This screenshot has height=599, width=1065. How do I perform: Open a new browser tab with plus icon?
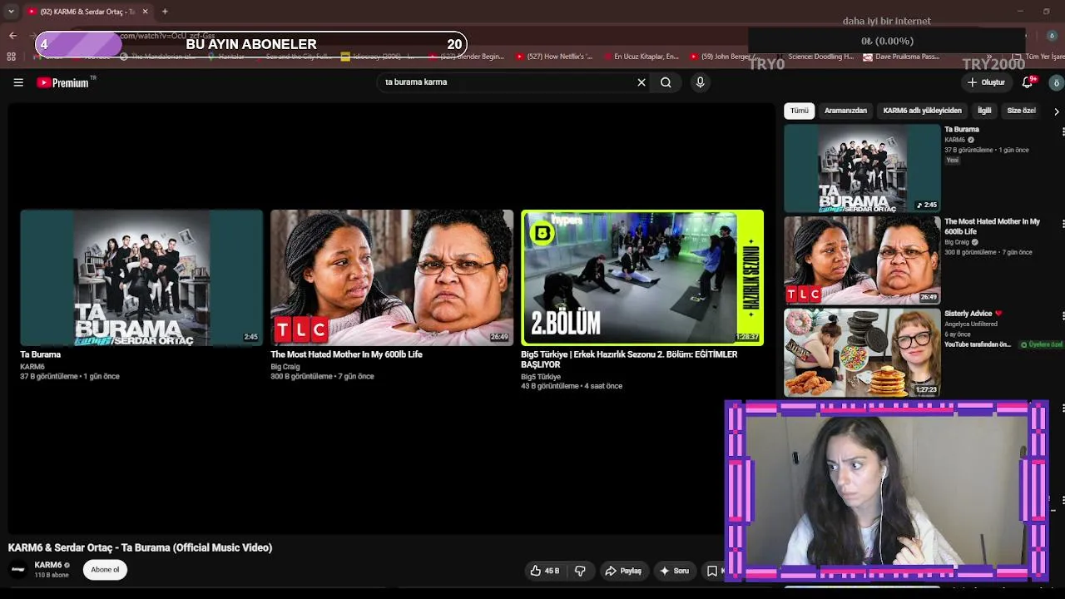165,12
